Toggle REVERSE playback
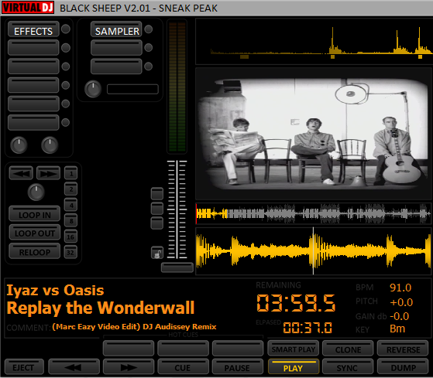 click(403, 348)
